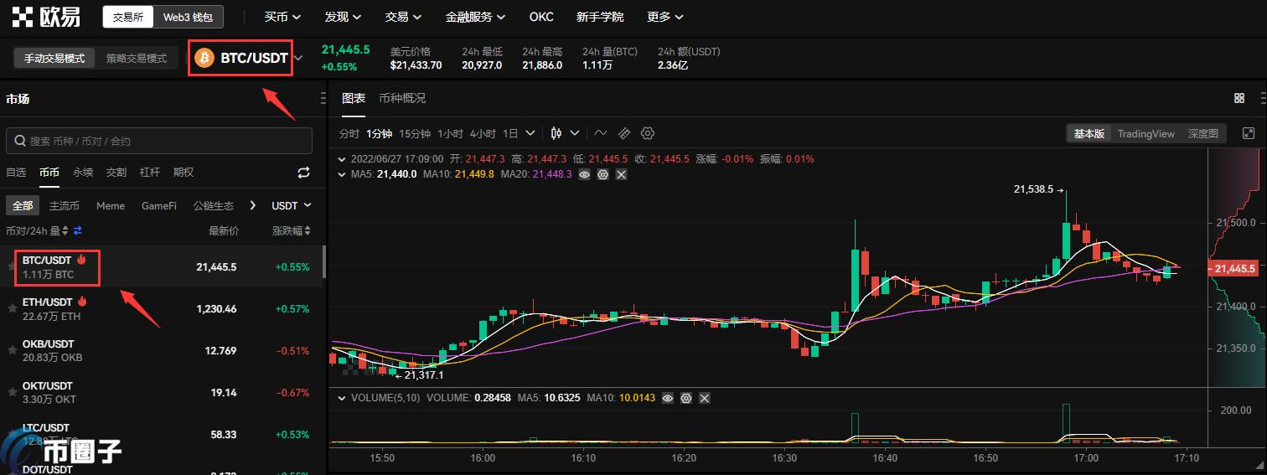Image resolution: width=1267 pixels, height=475 pixels.
Task: Open the Web3 钱包 button
Action: (188, 17)
